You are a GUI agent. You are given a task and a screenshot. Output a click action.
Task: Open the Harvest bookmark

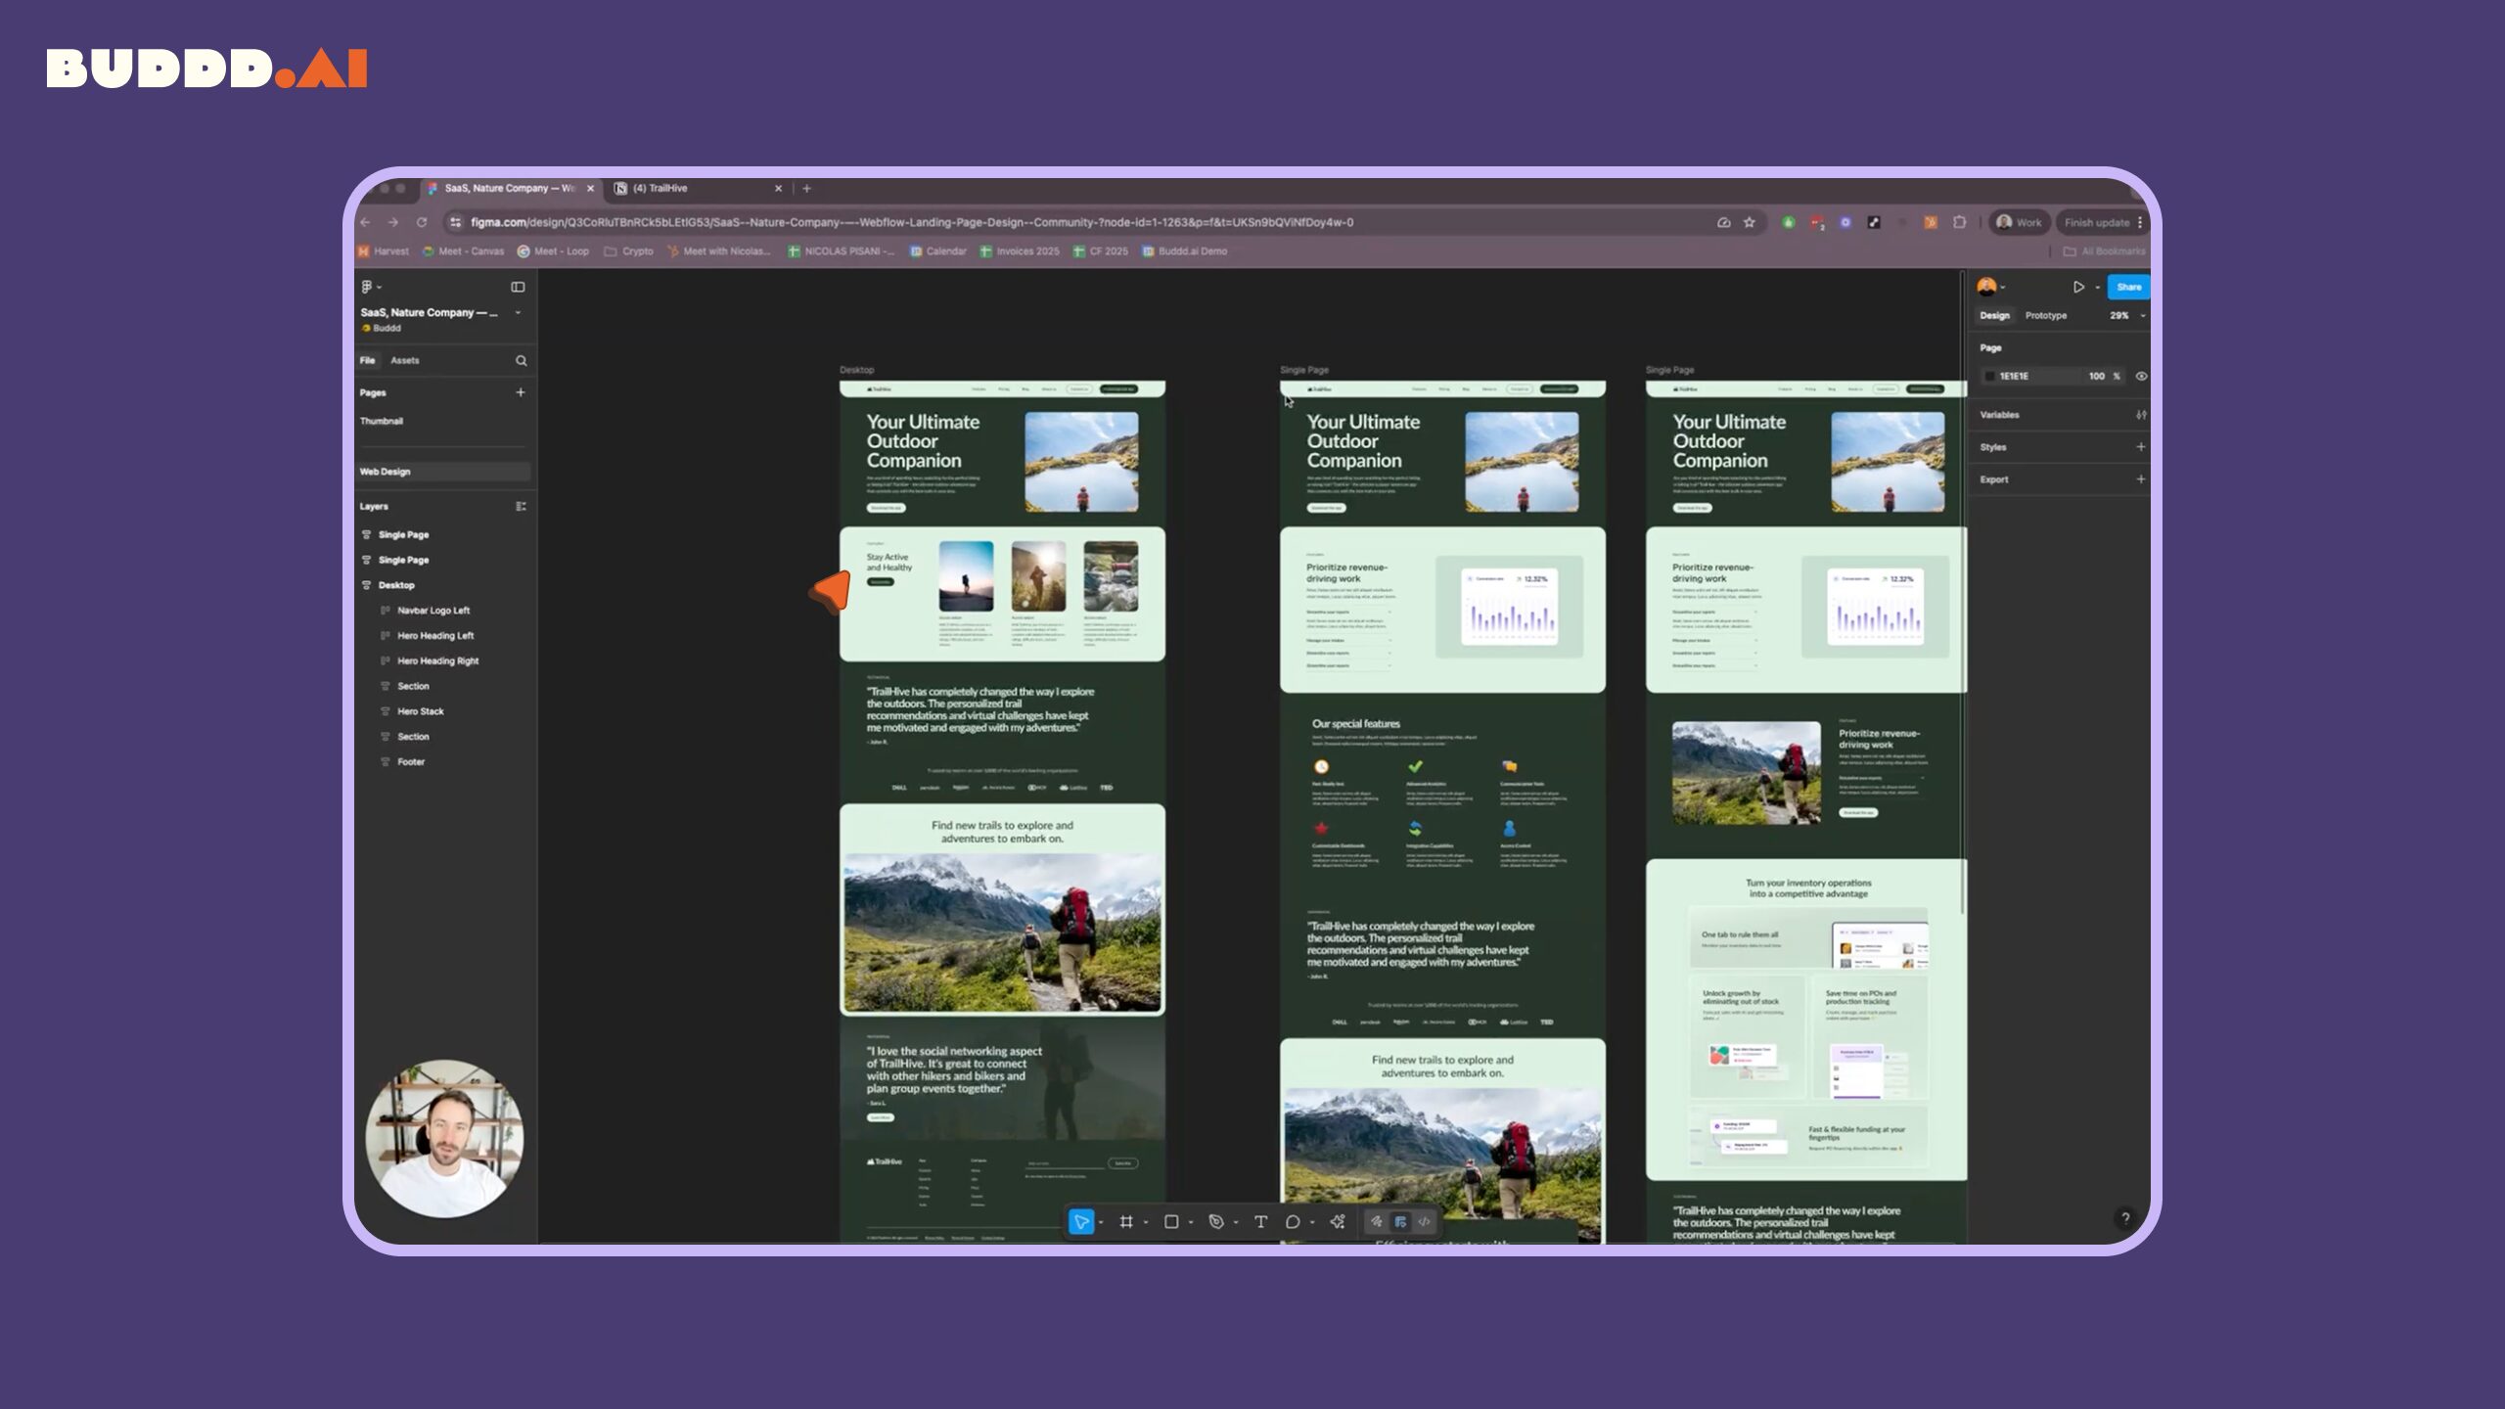pyautogui.click(x=383, y=251)
